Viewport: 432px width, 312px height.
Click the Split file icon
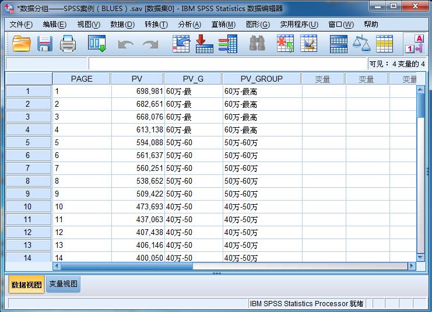(x=338, y=44)
